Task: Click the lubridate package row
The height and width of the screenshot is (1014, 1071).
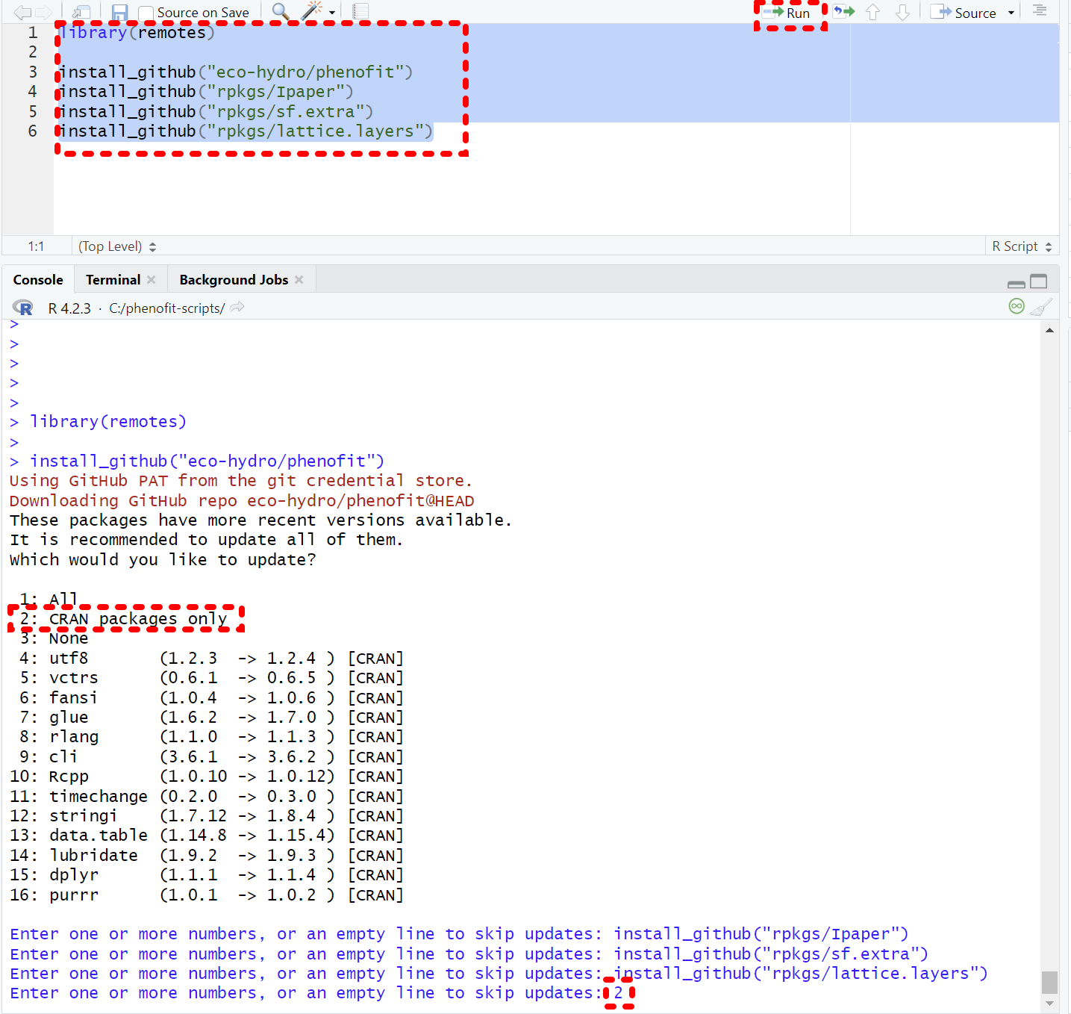Action: [207, 856]
